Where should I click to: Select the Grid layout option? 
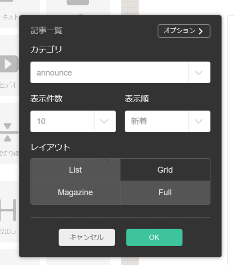tap(165, 170)
